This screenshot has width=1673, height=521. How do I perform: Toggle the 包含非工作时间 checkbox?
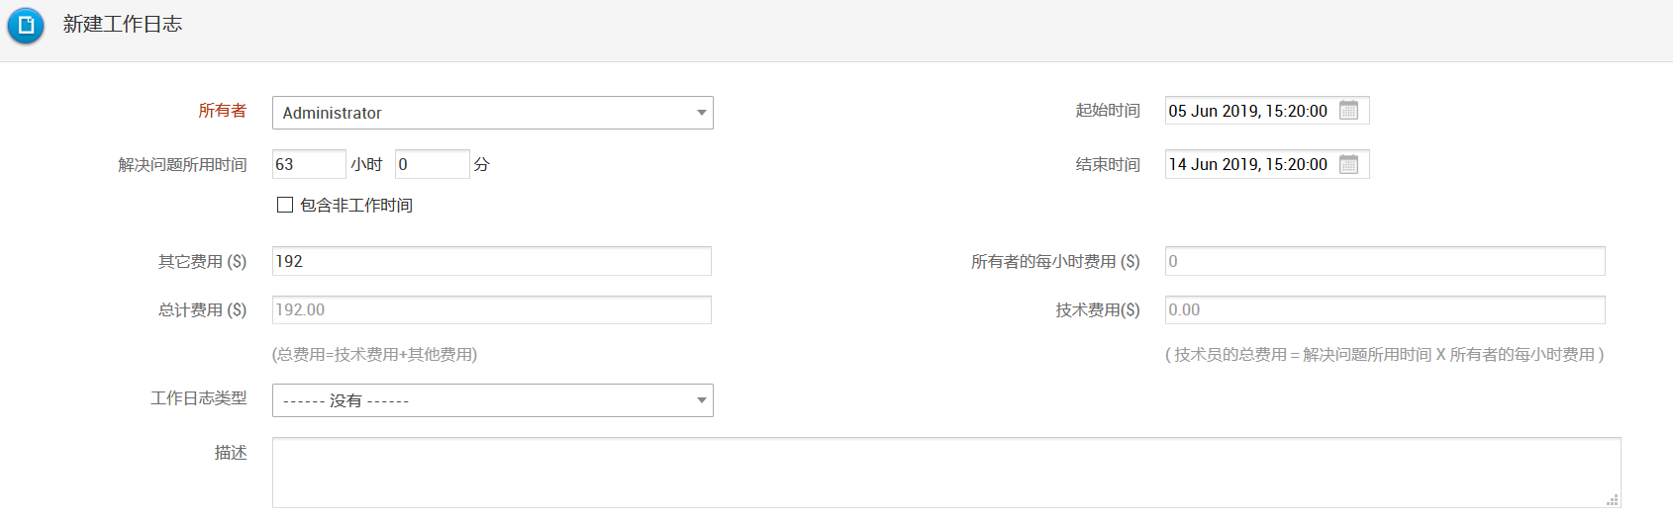pos(285,205)
